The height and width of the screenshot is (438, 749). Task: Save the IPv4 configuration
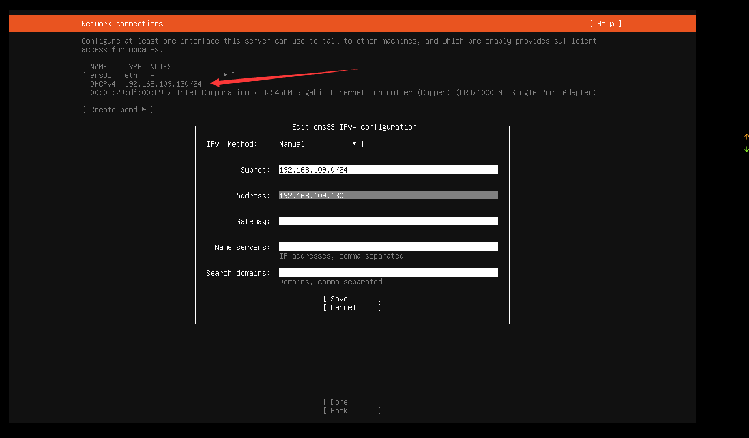[x=352, y=299]
